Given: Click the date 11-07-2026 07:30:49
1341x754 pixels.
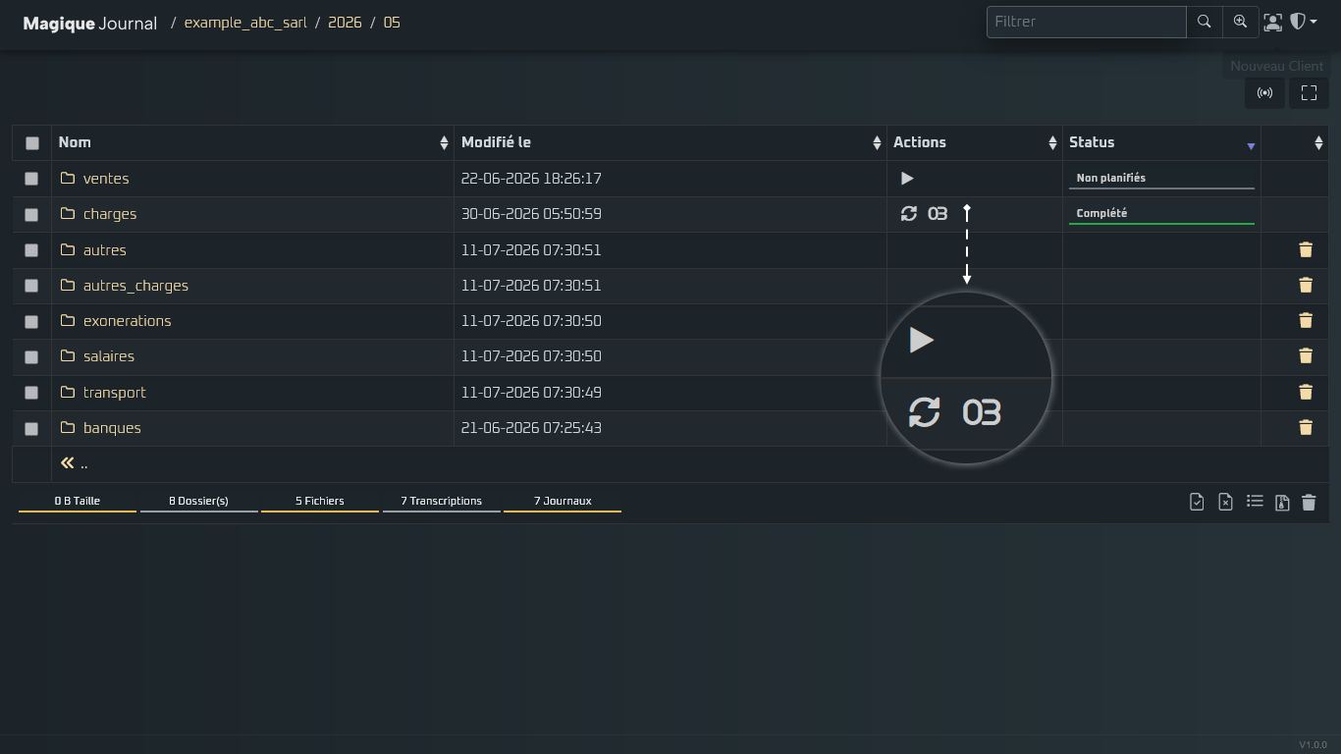Looking at the screenshot, I should click(531, 393).
